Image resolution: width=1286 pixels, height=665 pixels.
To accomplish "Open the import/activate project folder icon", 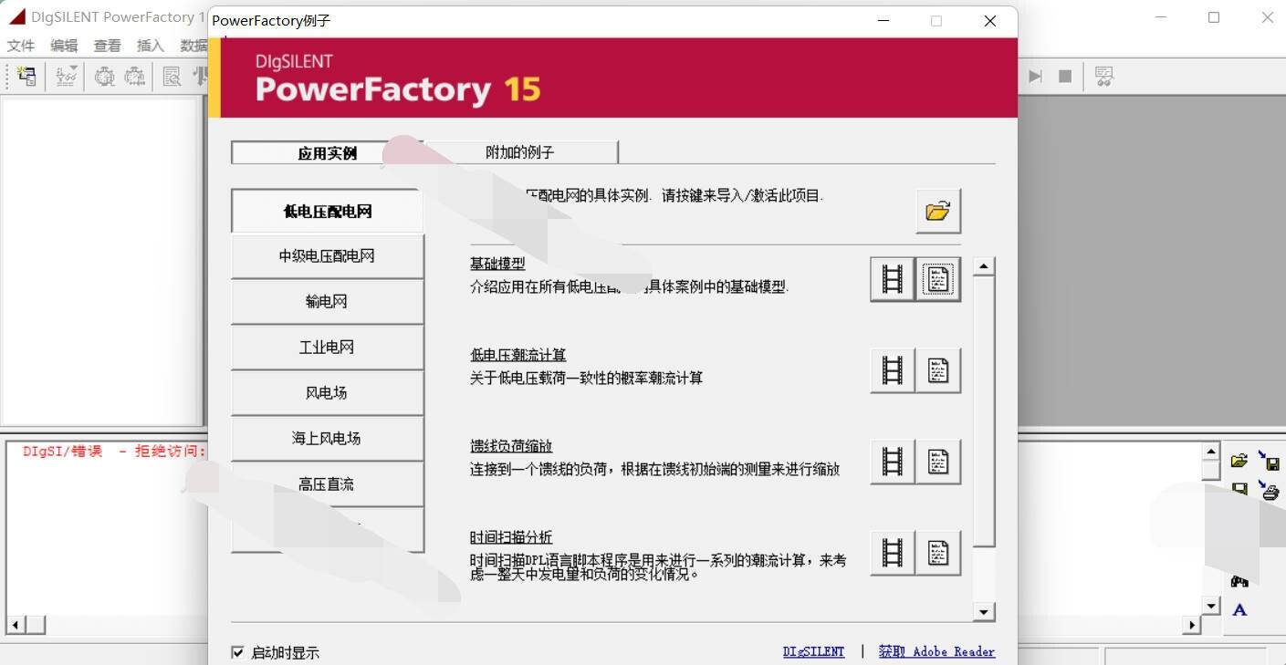I will (x=938, y=211).
